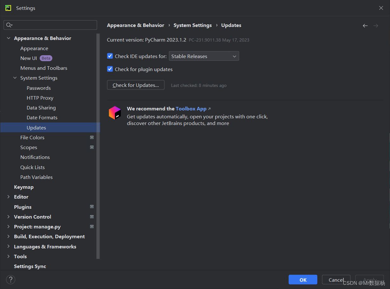390x289 pixels.
Task: Focus the settings search field
Action: coord(50,25)
